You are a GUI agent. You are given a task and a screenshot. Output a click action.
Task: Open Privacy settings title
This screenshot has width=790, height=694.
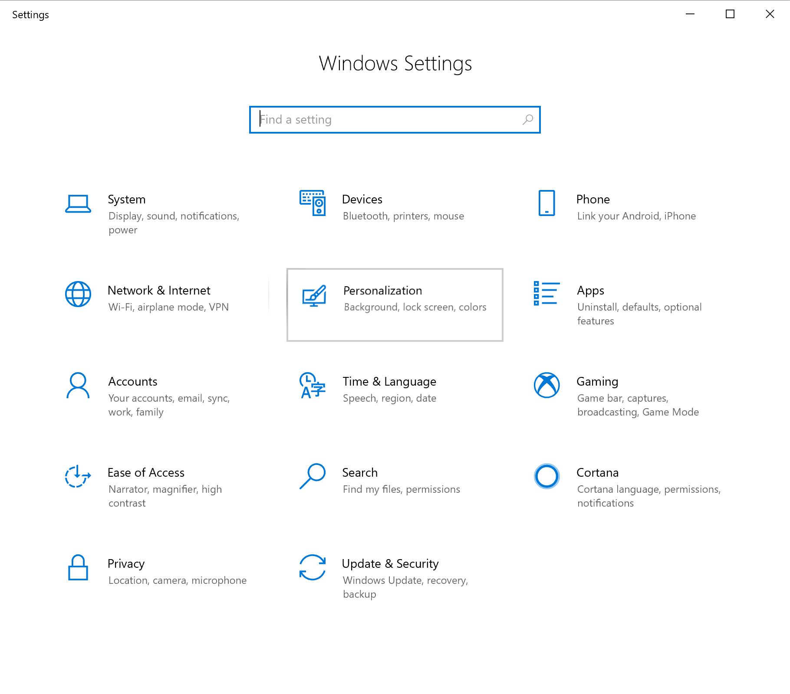pos(126,564)
